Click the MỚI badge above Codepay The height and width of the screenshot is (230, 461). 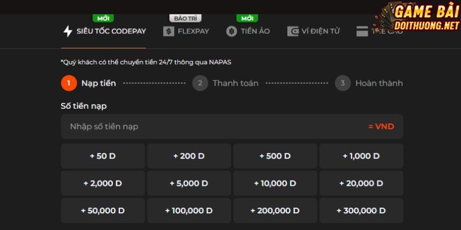tap(103, 18)
